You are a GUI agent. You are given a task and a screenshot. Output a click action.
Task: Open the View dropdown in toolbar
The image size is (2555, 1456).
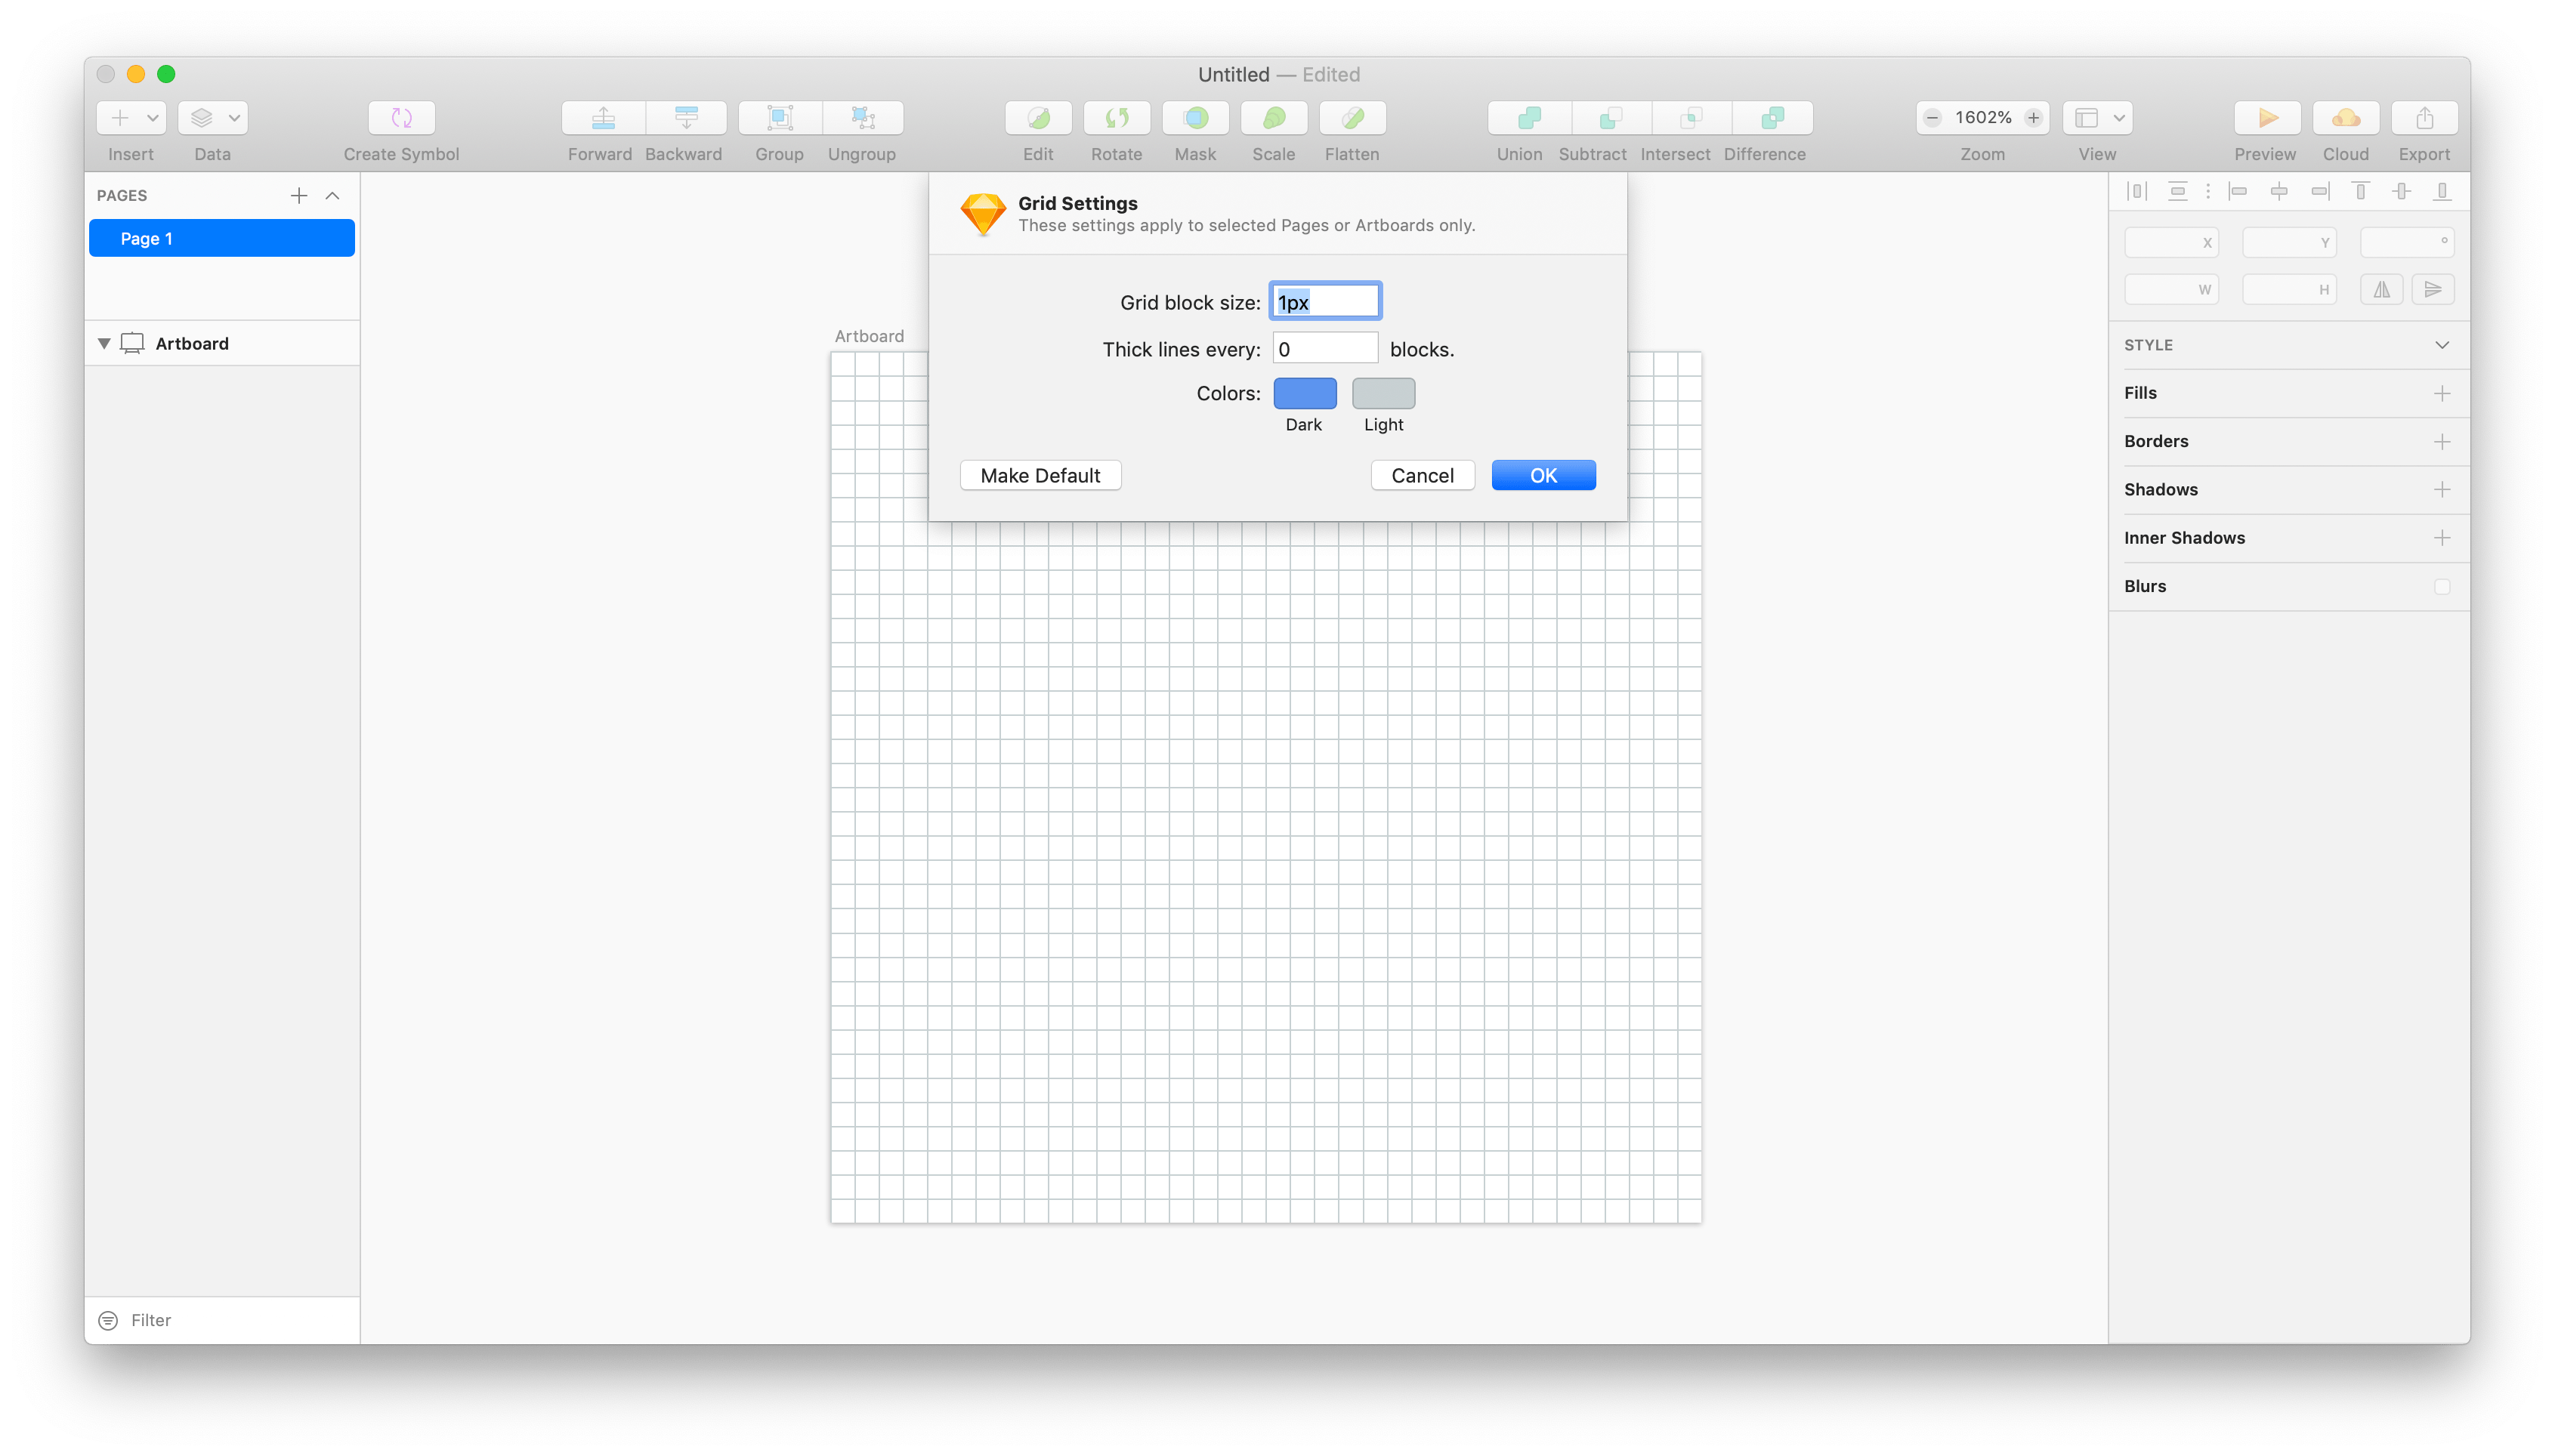click(2098, 118)
